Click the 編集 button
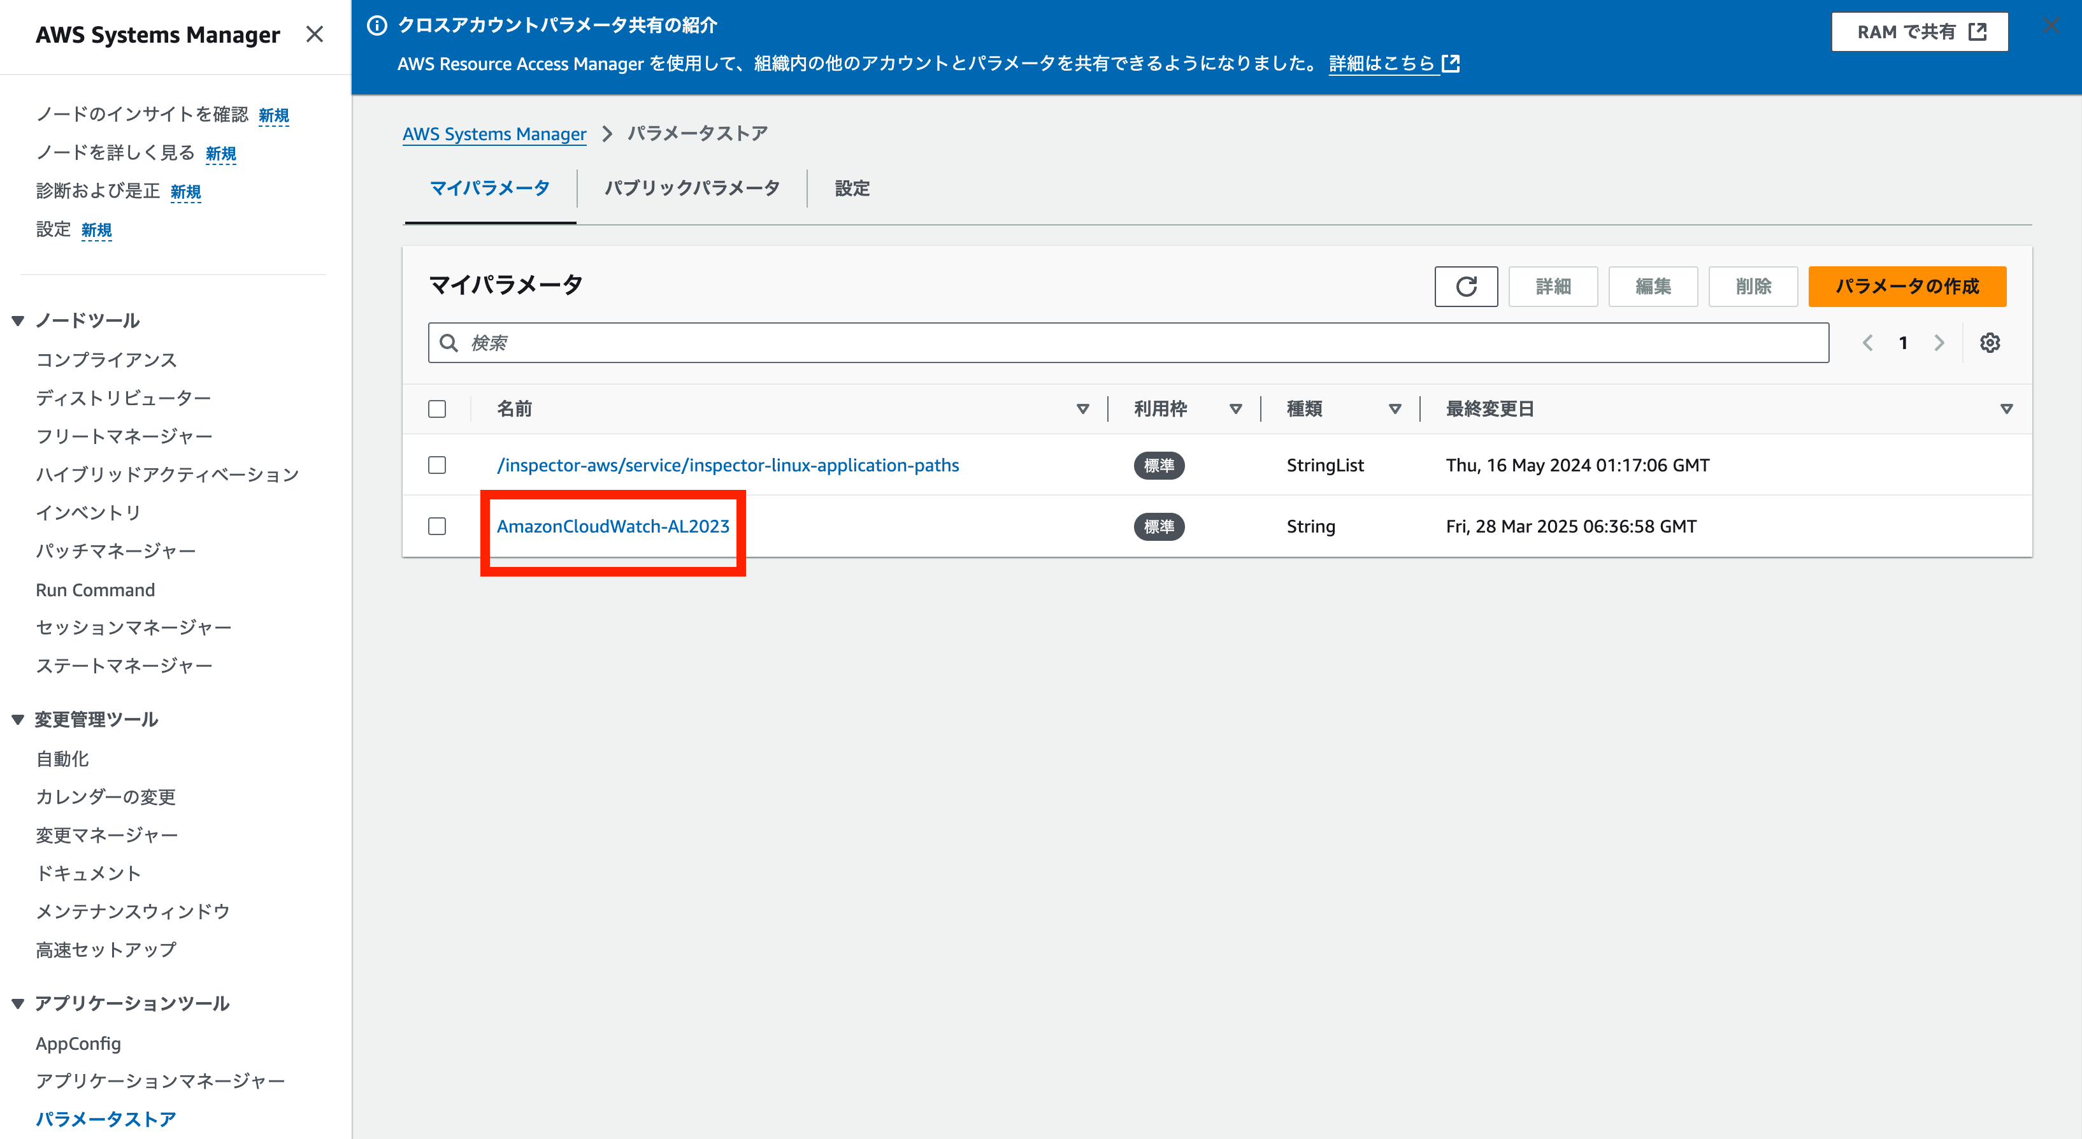2082x1139 pixels. coord(1653,286)
